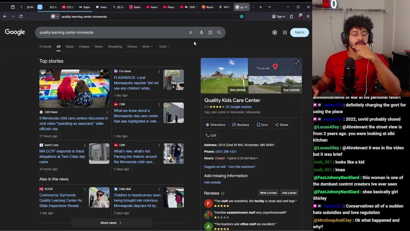Viewport: 410px width, 231px height.
Task: Click Suggest an edit link
Action: point(215,167)
